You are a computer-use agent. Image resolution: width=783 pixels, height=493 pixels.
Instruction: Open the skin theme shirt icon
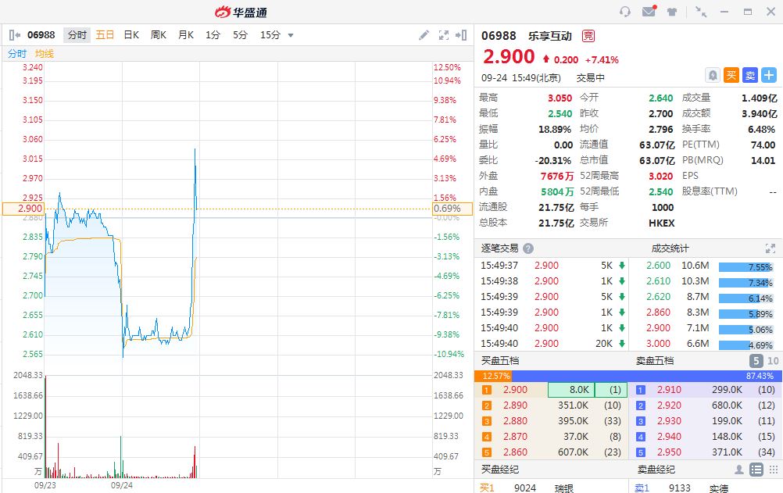click(x=671, y=12)
